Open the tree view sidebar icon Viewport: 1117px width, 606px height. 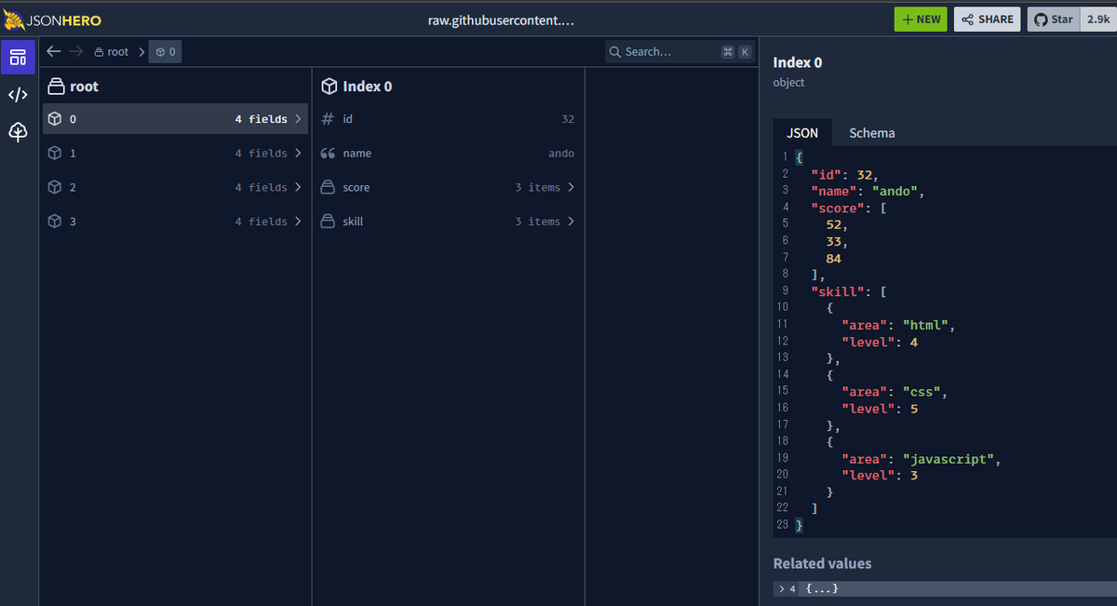(18, 132)
